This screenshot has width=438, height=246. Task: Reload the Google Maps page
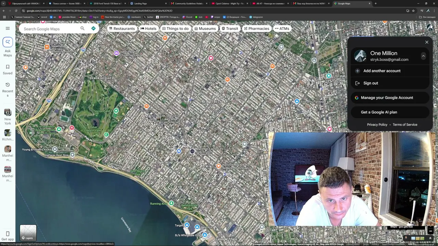(16, 11)
